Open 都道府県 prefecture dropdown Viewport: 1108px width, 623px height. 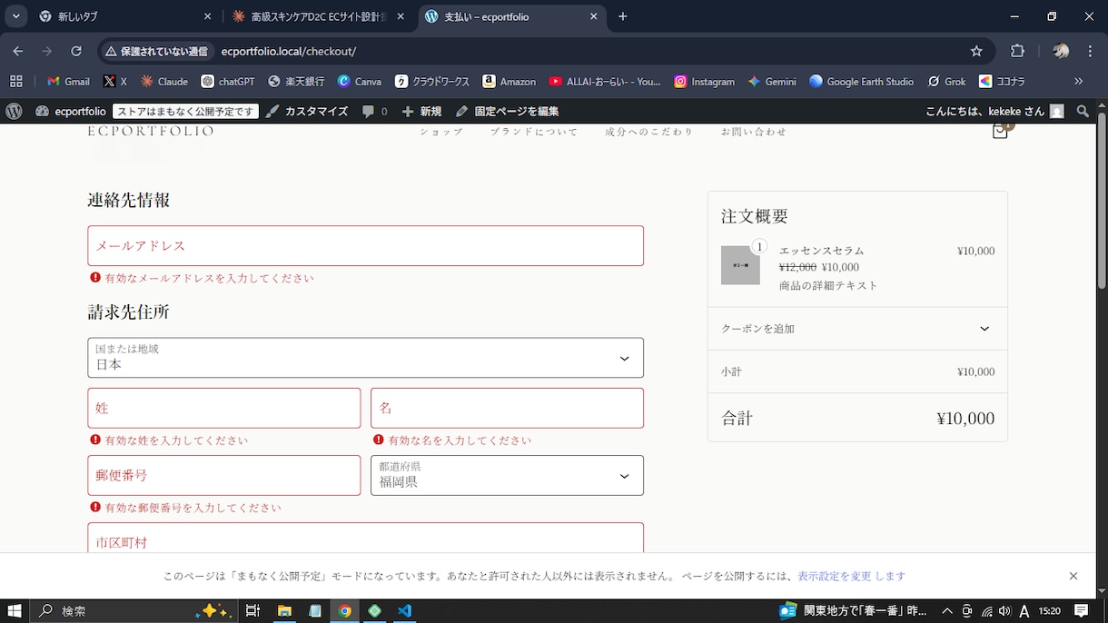(507, 475)
